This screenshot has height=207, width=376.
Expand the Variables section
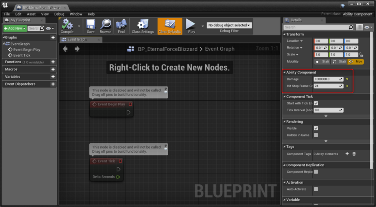(13, 77)
